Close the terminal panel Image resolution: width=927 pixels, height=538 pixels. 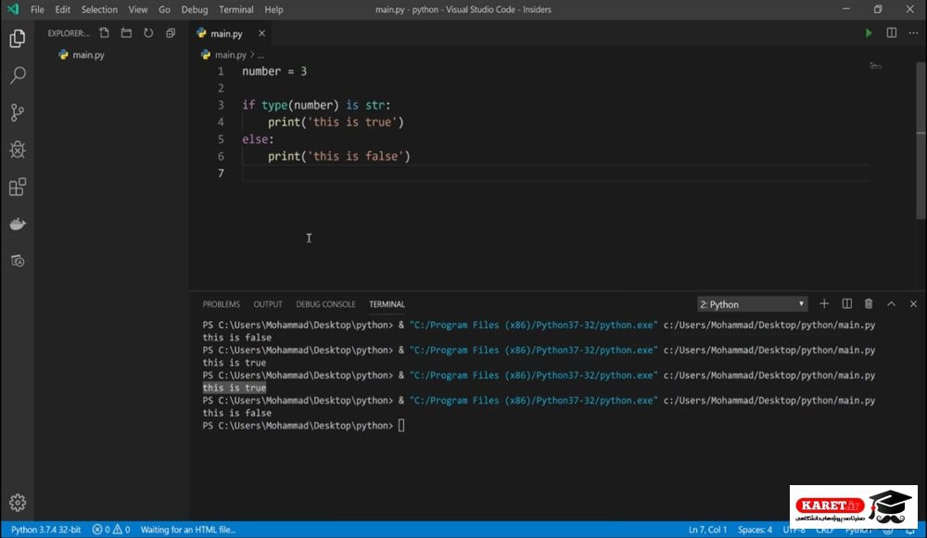point(913,303)
